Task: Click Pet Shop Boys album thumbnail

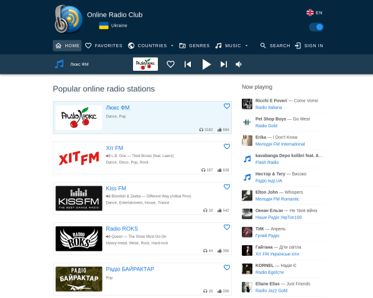Action: pyautogui.click(x=247, y=122)
